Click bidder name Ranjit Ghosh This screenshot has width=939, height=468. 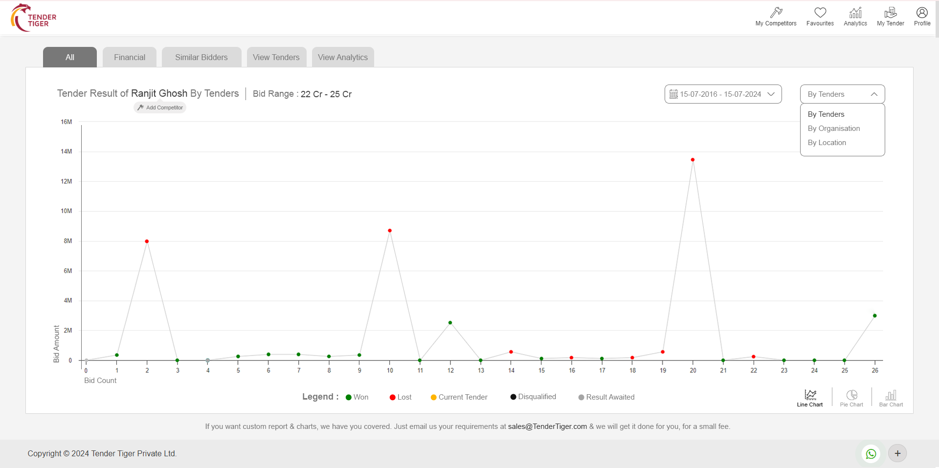159,93
